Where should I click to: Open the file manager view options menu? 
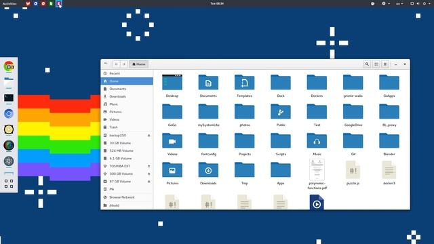pos(385,64)
